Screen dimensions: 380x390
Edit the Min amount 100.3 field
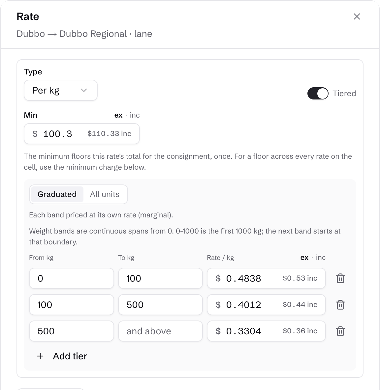coord(82,133)
